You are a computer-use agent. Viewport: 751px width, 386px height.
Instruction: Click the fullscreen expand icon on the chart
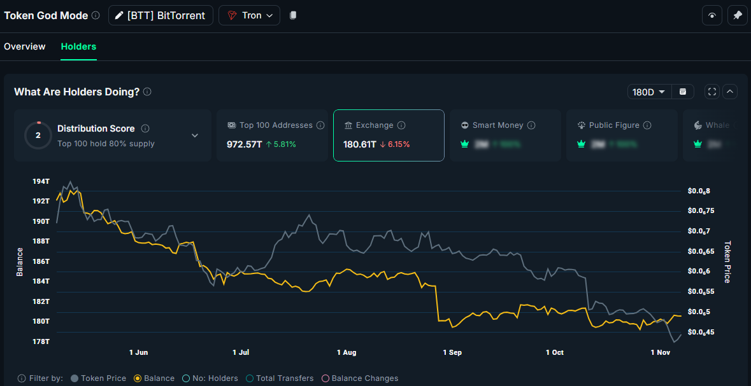click(x=712, y=92)
